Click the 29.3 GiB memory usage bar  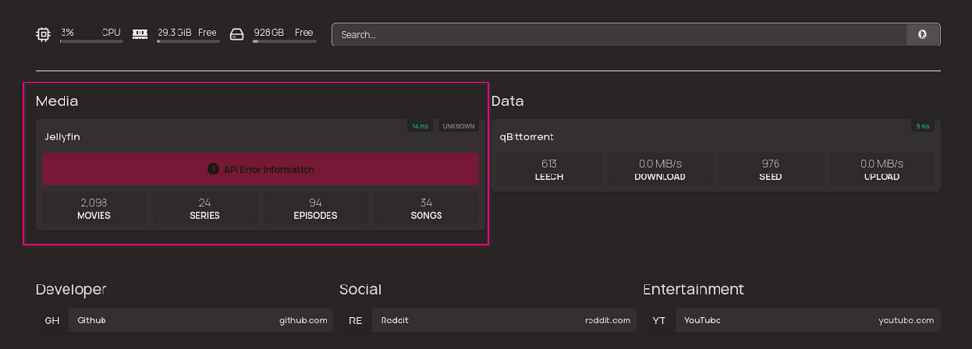188,42
